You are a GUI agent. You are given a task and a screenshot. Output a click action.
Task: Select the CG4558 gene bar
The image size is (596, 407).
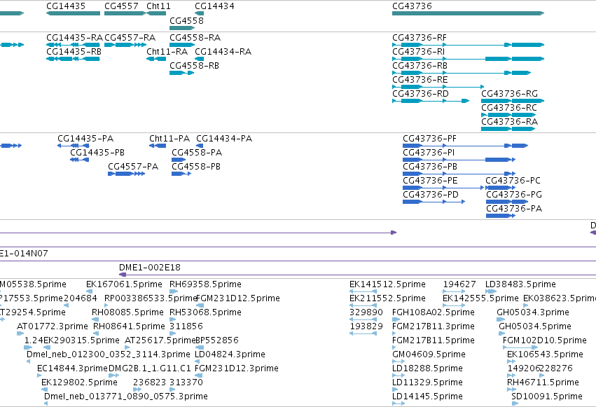[x=182, y=28]
